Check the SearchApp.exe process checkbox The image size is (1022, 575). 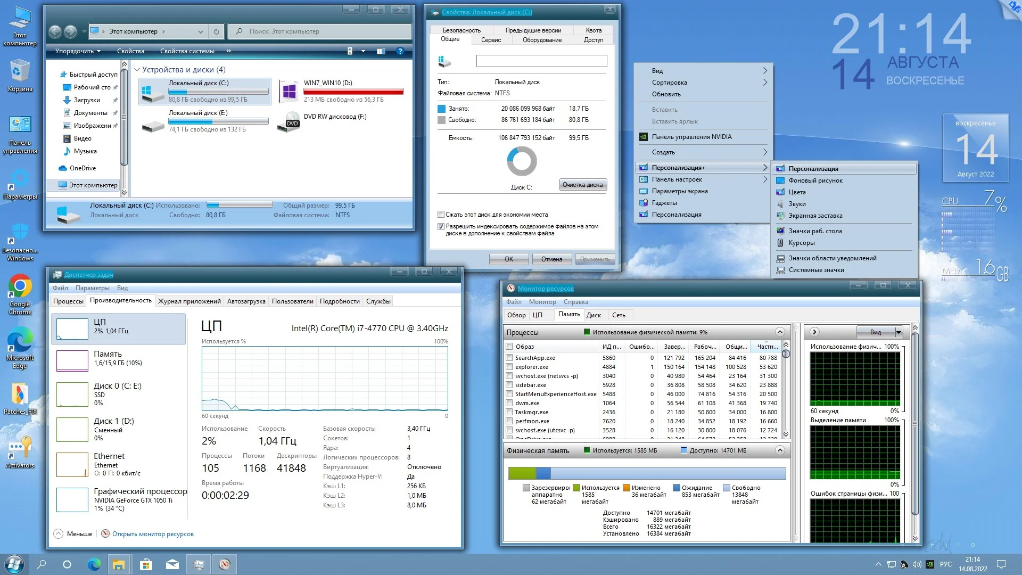pyautogui.click(x=509, y=358)
